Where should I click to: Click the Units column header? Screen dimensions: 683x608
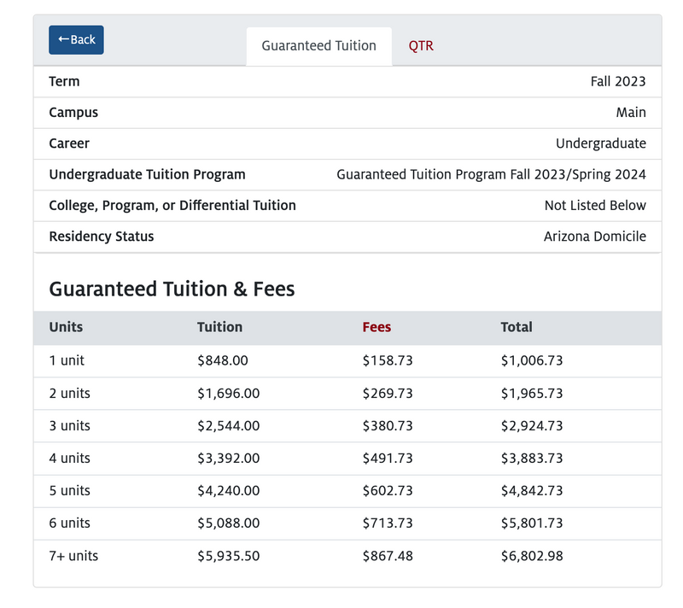(66, 327)
